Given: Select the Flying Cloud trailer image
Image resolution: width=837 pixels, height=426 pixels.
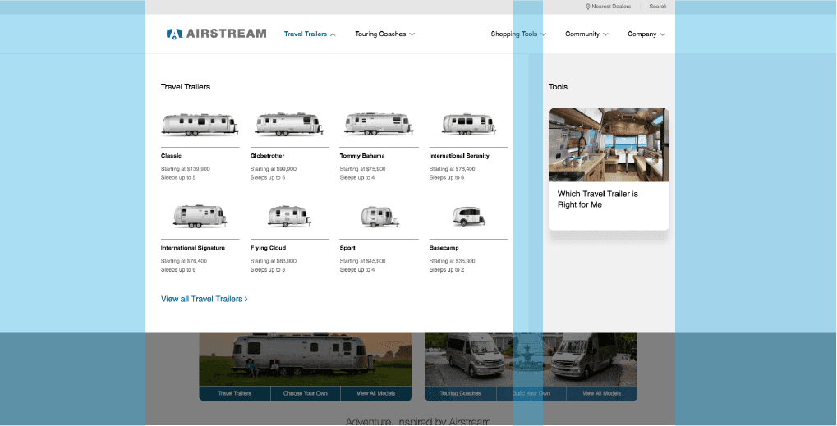Looking at the screenshot, I should pyautogui.click(x=289, y=217).
